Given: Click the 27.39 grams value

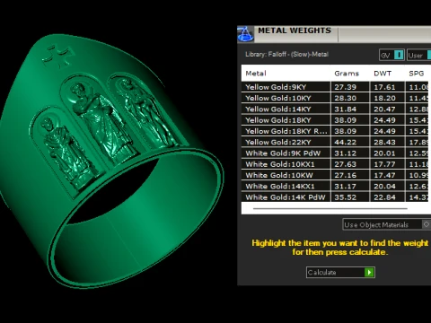Looking at the screenshot, I should pyautogui.click(x=345, y=87).
